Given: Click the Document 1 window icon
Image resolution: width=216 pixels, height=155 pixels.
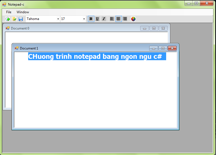Looking at the screenshot, I should pyautogui.click(x=17, y=48).
